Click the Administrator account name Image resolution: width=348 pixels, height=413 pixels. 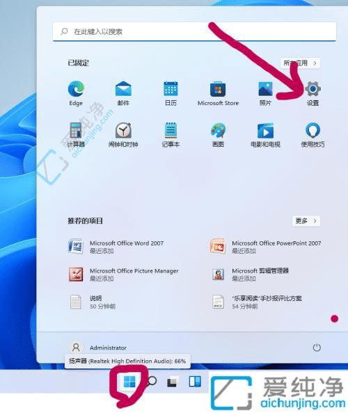pos(108,348)
